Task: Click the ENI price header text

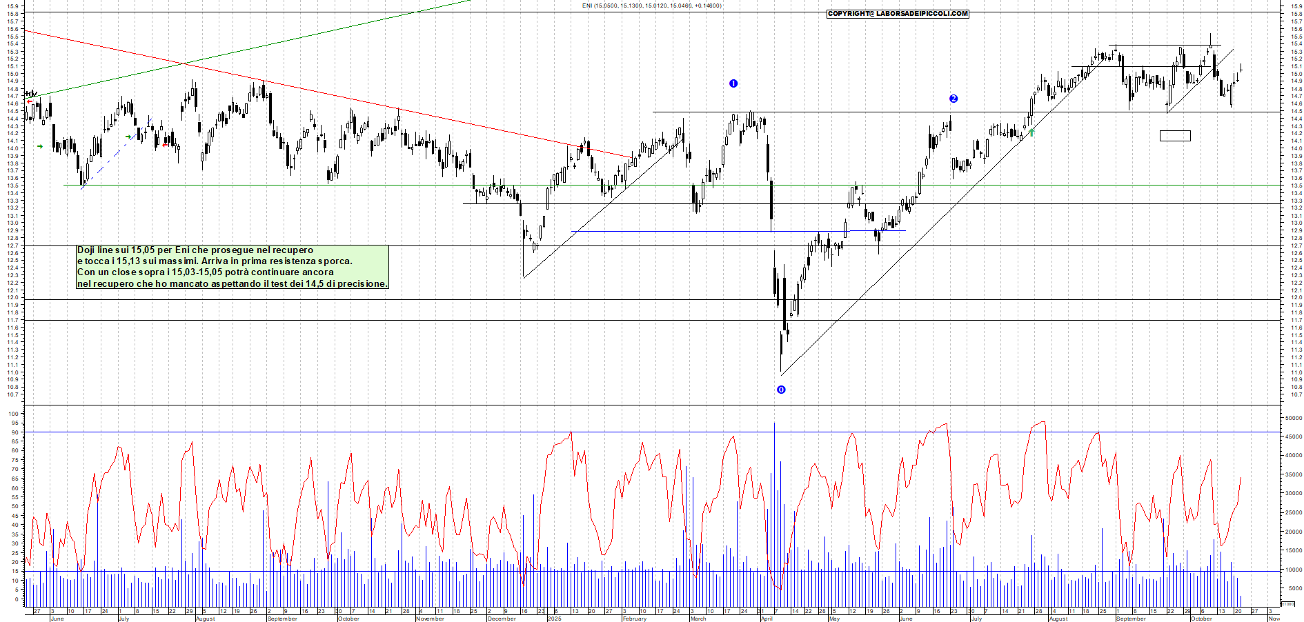Action: click(x=651, y=6)
